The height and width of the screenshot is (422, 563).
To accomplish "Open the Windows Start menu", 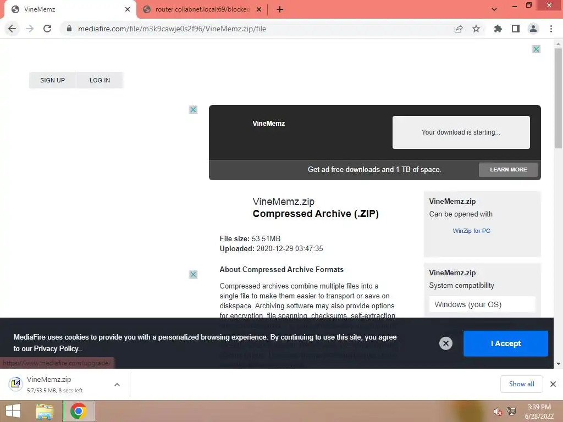I will [x=13, y=411].
